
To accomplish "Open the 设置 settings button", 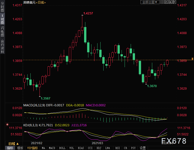I will coord(143,148).
